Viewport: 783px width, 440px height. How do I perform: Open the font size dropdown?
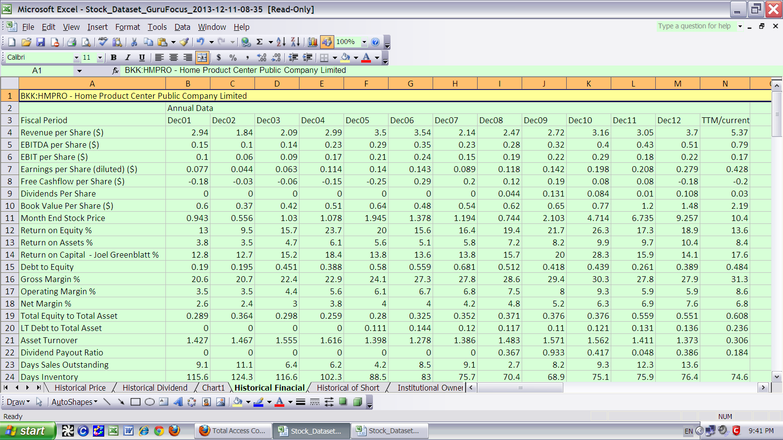100,58
